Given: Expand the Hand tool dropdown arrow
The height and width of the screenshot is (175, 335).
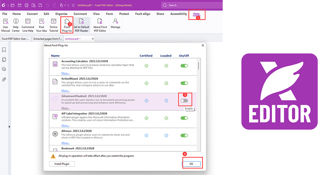Looking at the screenshot, I should pos(65,5).
